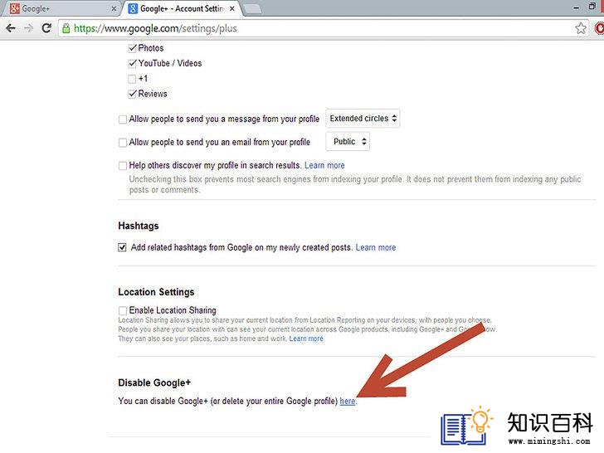Image resolution: width=604 pixels, height=453 pixels.
Task: Click the red extension icon beside star
Action: 599,28
